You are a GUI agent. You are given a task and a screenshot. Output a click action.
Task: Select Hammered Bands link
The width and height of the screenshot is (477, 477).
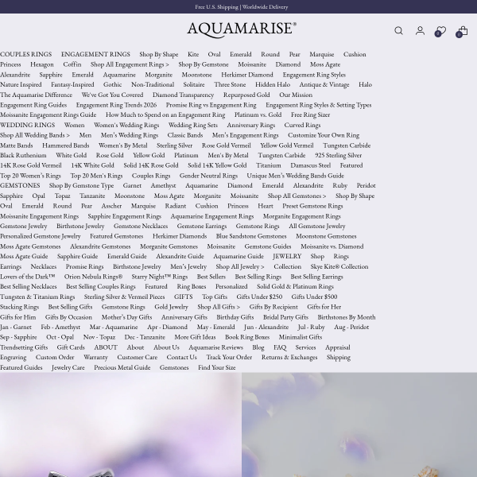(x=66, y=145)
